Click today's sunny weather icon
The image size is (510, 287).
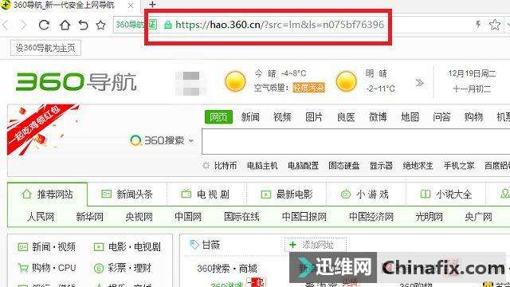tap(235, 81)
